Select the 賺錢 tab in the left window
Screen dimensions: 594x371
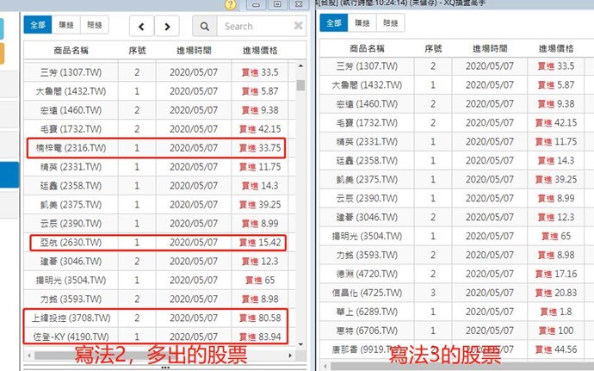tap(66, 25)
